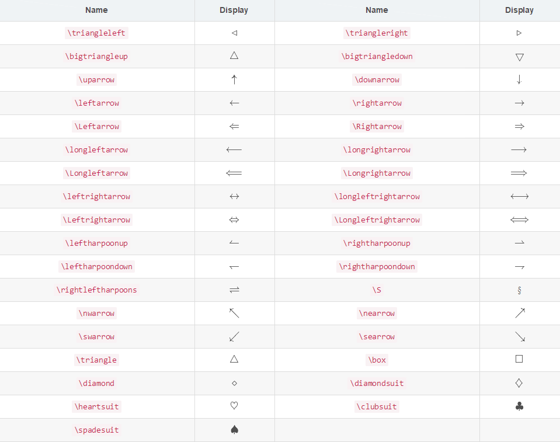Click the \nwarrow diagonal arrow symbol

point(234,313)
